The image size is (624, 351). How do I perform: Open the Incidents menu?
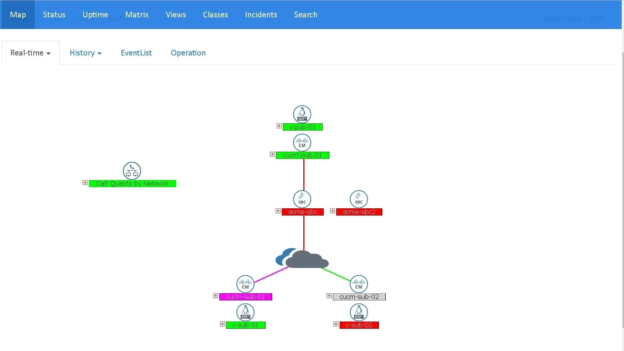261,15
